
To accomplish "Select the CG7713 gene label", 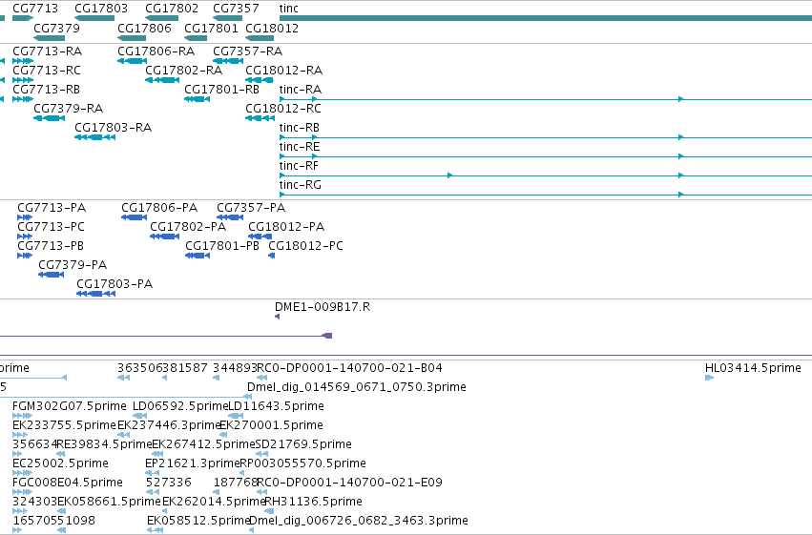I will (35, 9).
